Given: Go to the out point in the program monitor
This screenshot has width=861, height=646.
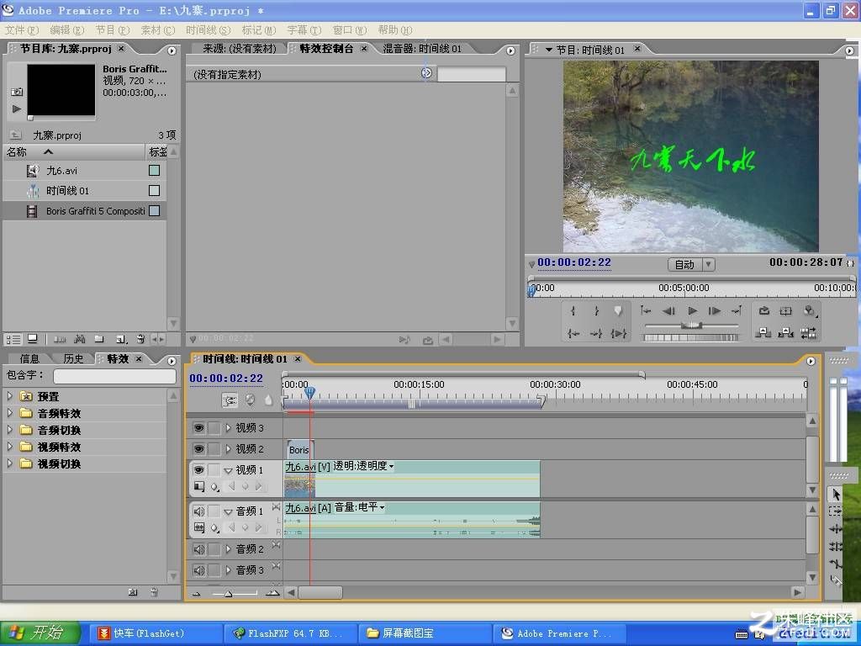Looking at the screenshot, I should (596, 333).
